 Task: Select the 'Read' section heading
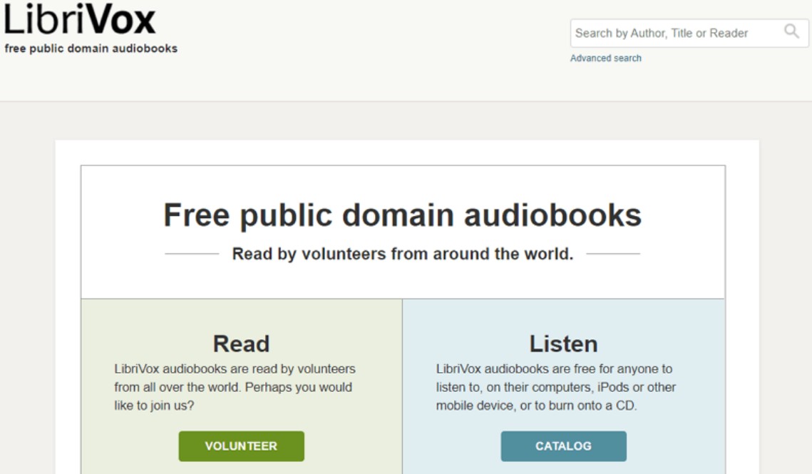241,343
